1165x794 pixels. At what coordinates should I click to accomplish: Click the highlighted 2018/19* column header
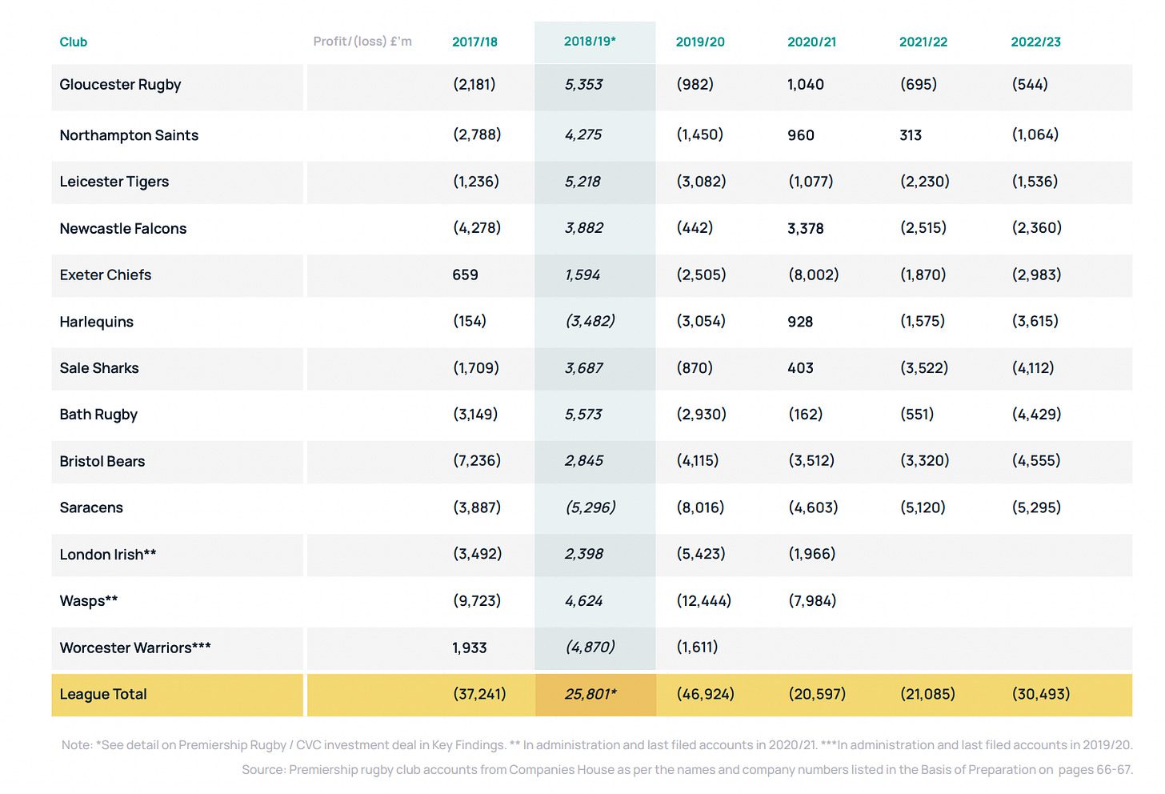click(590, 42)
